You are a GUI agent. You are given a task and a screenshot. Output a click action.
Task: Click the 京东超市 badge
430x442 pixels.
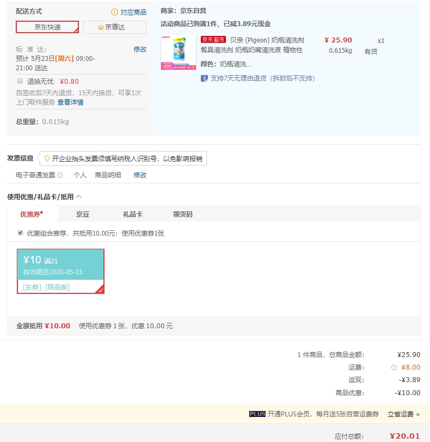coord(213,40)
